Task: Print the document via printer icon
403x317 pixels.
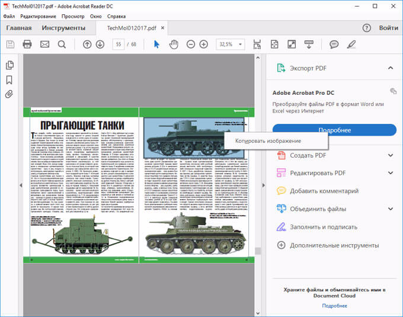Action: click(x=27, y=44)
